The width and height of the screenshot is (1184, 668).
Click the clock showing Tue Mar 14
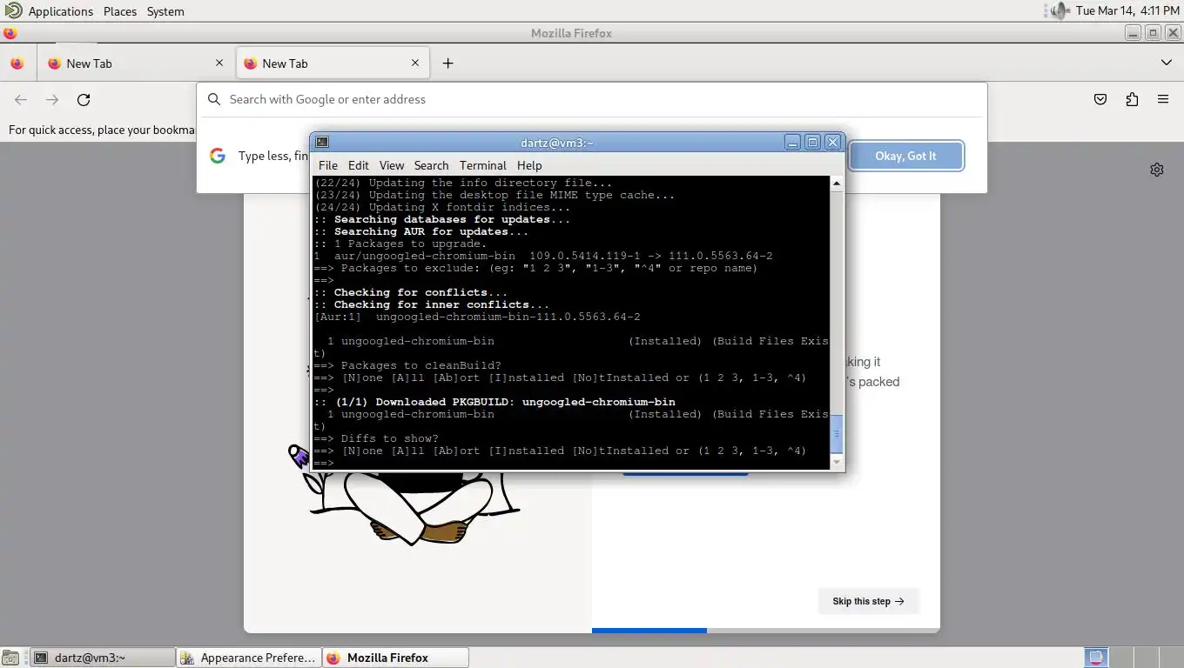pos(1127,10)
